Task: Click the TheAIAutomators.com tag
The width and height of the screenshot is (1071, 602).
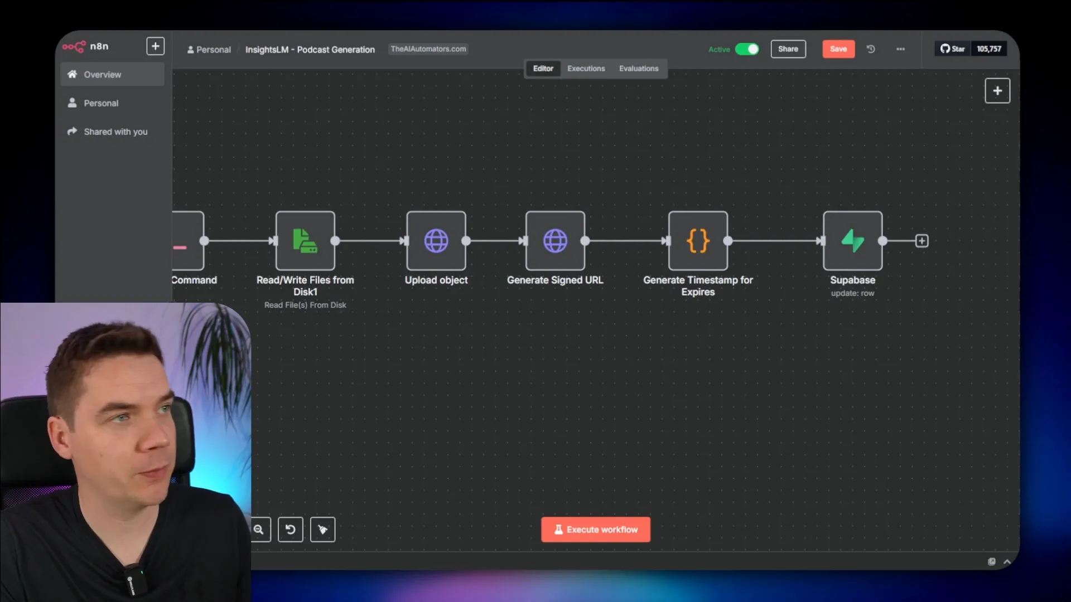Action: click(428, 49)
